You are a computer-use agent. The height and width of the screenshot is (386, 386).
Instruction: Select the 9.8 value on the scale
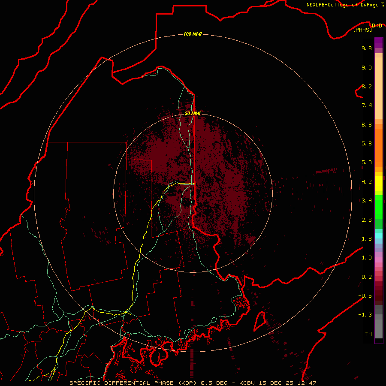point(367,48)
